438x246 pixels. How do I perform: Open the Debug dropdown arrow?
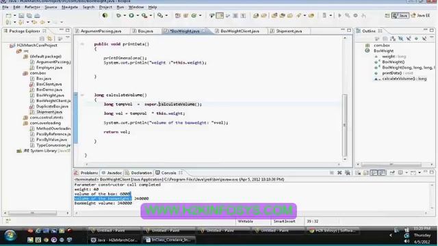125,16
